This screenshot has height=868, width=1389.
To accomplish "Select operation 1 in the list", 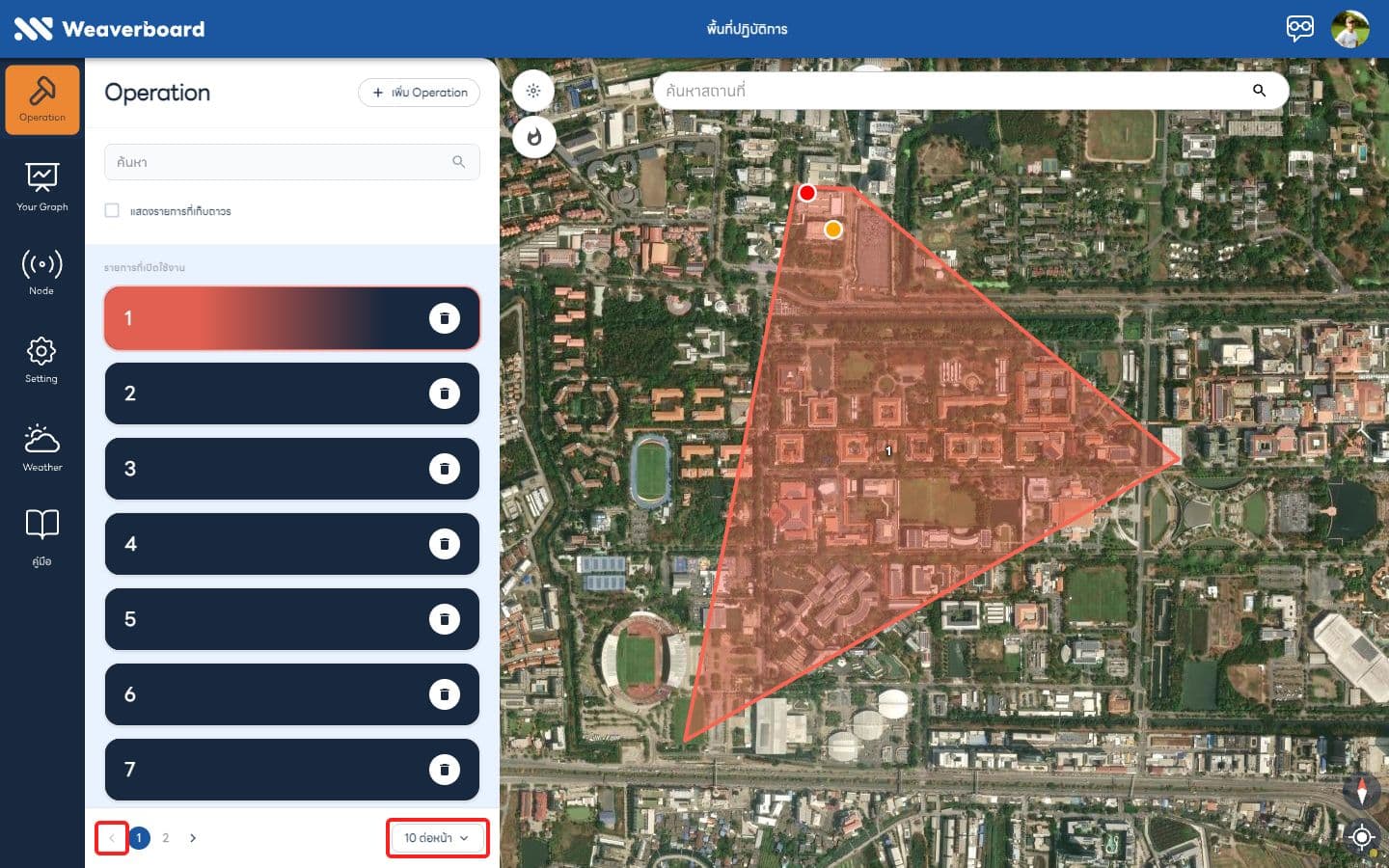I will [292, 318].
